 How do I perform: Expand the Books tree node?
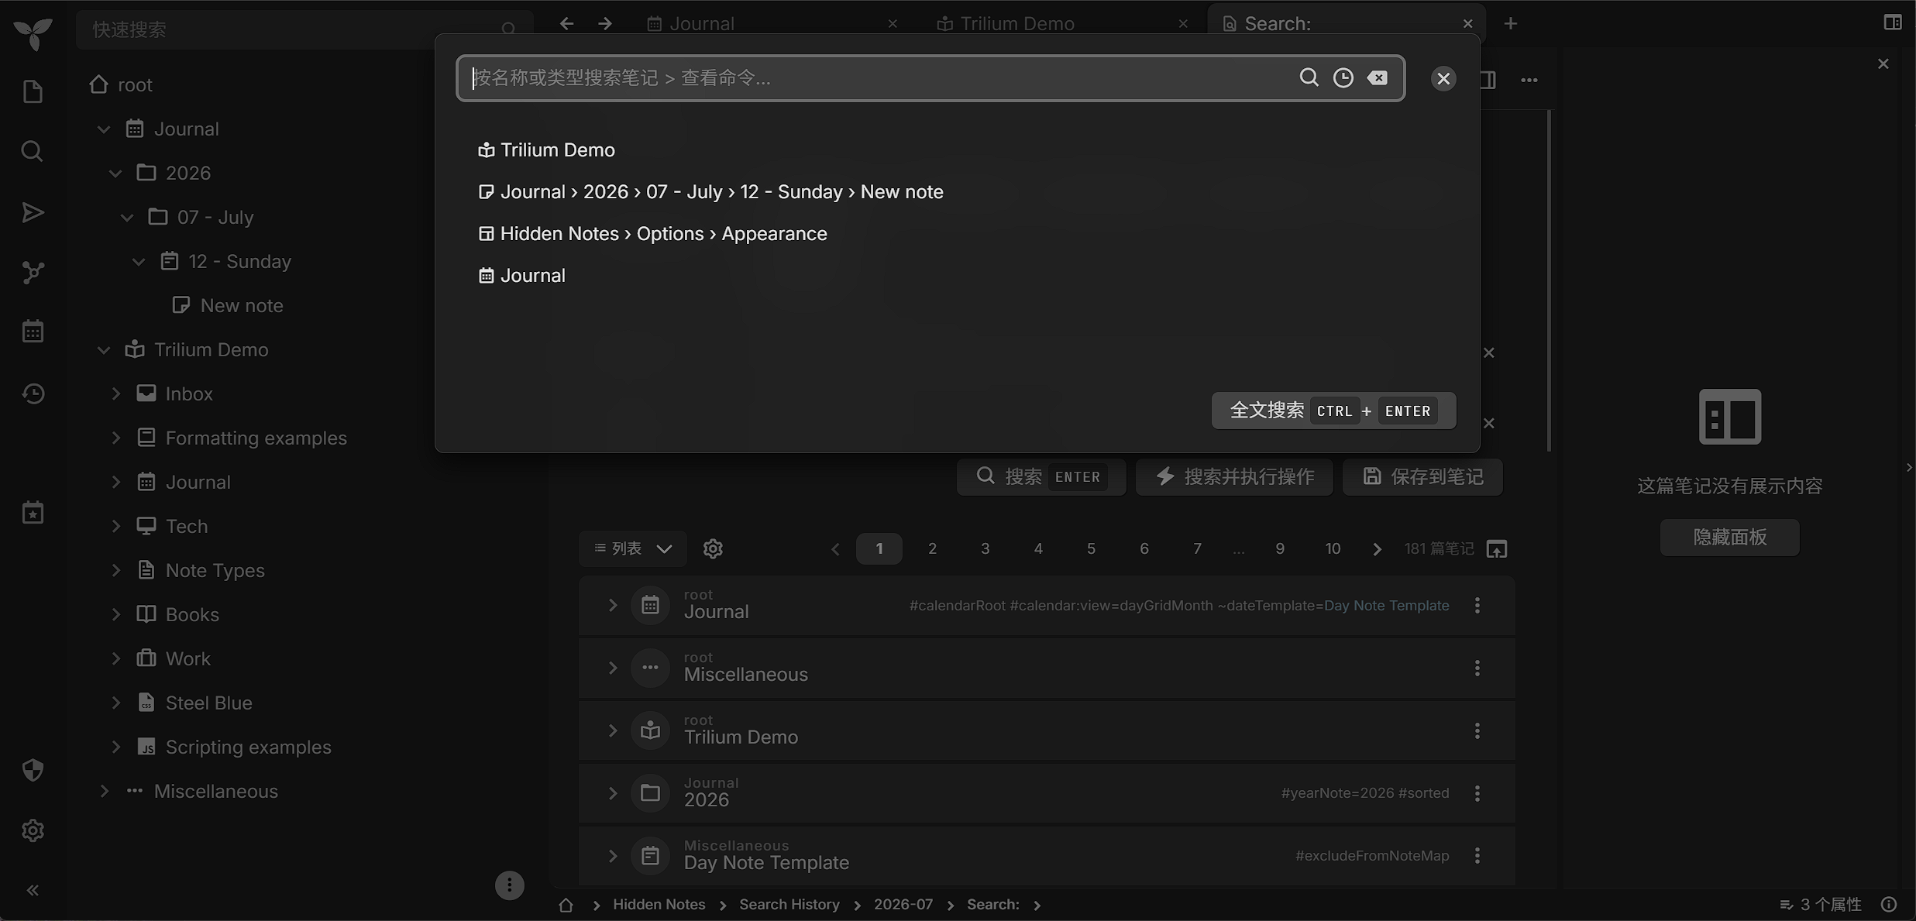pos(115,614)
